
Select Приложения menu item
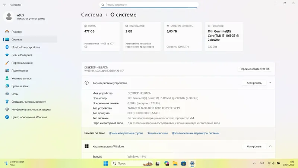30,71
